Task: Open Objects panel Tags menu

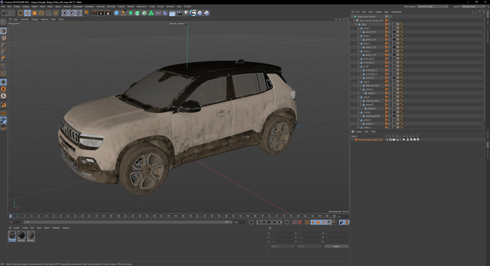Action: click(x=387, y=12)
